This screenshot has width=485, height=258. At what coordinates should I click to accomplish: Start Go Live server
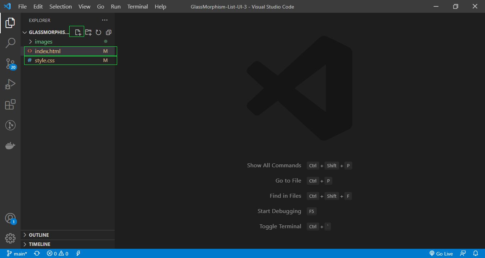[x=441, y=253]
